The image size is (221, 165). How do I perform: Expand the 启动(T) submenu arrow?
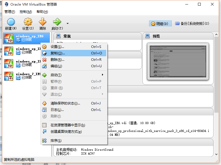point(103,75)
